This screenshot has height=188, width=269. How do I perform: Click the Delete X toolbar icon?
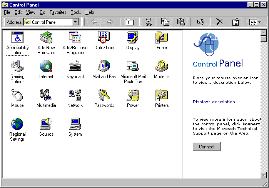tap(220, 22)
